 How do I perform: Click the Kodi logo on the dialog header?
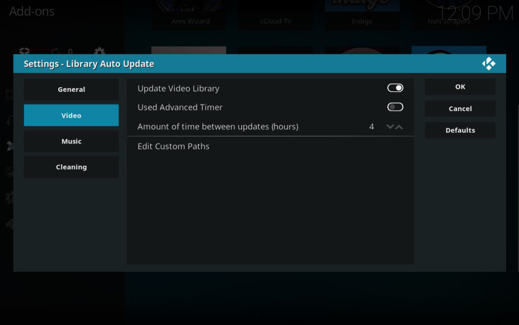pyautogui.click(x=489, y=63)
